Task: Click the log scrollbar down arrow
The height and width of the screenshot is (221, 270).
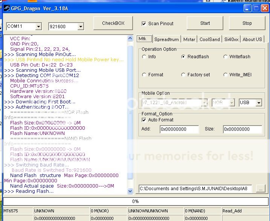Action: 130,191
